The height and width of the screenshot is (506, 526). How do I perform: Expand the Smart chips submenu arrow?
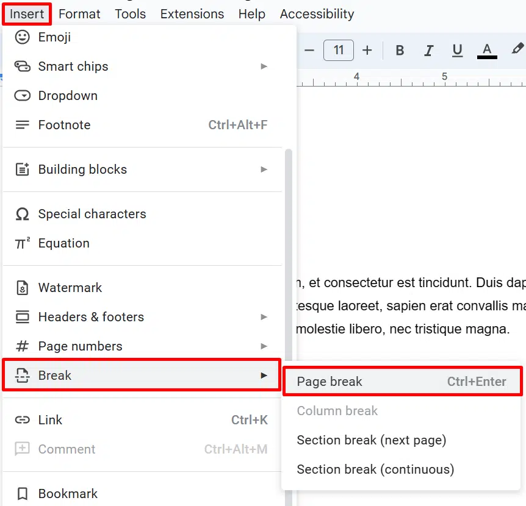[264, 66]
